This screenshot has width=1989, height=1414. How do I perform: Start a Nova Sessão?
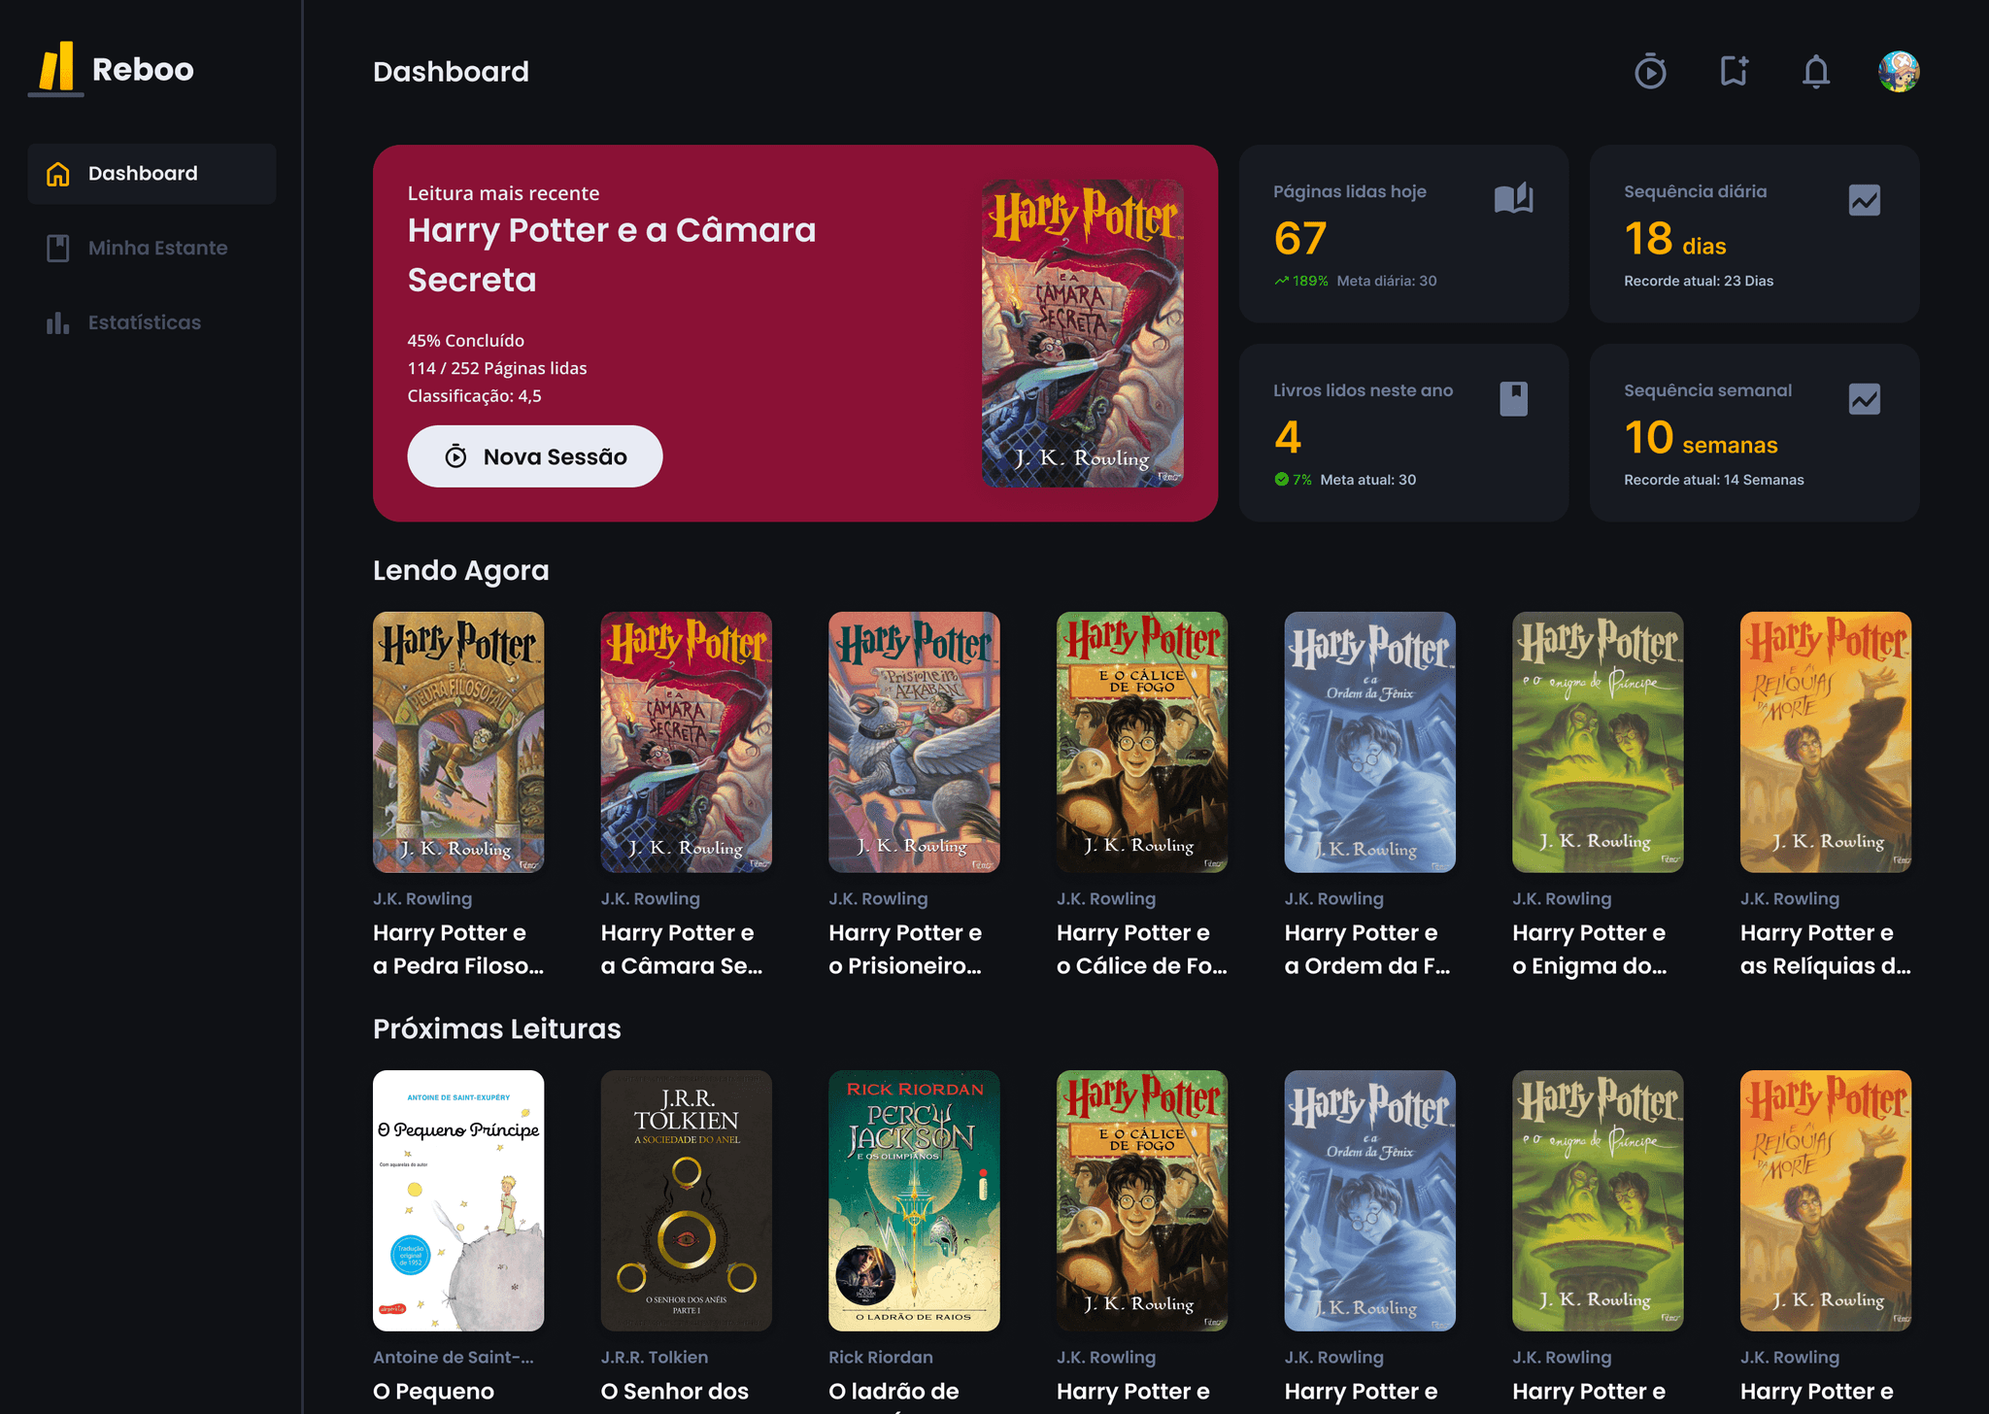pyautogui.click(x=535, y=456)
